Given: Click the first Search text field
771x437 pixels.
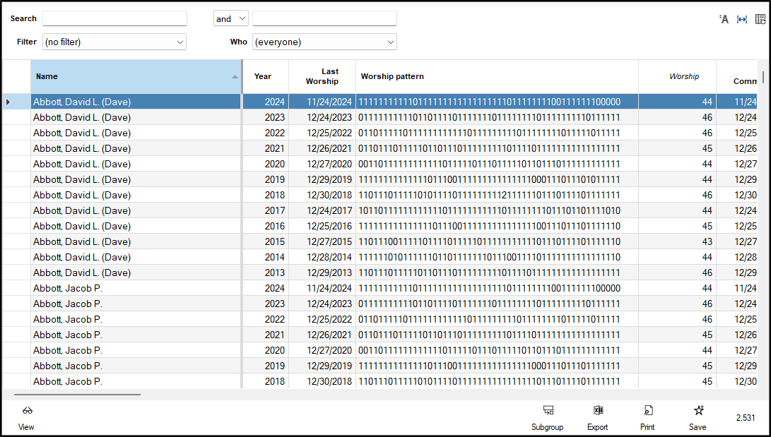Looking at the screenshot, I should (114, 19).
